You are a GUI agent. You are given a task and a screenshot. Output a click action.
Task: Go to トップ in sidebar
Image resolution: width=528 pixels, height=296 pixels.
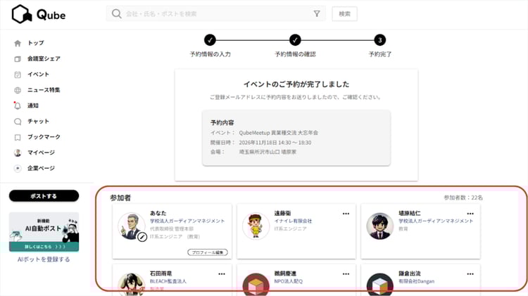coord(36,43)
